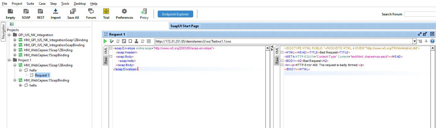Collapse the hello operation containing Request 1
Screen dimensions: 436x128
point(20,70)
